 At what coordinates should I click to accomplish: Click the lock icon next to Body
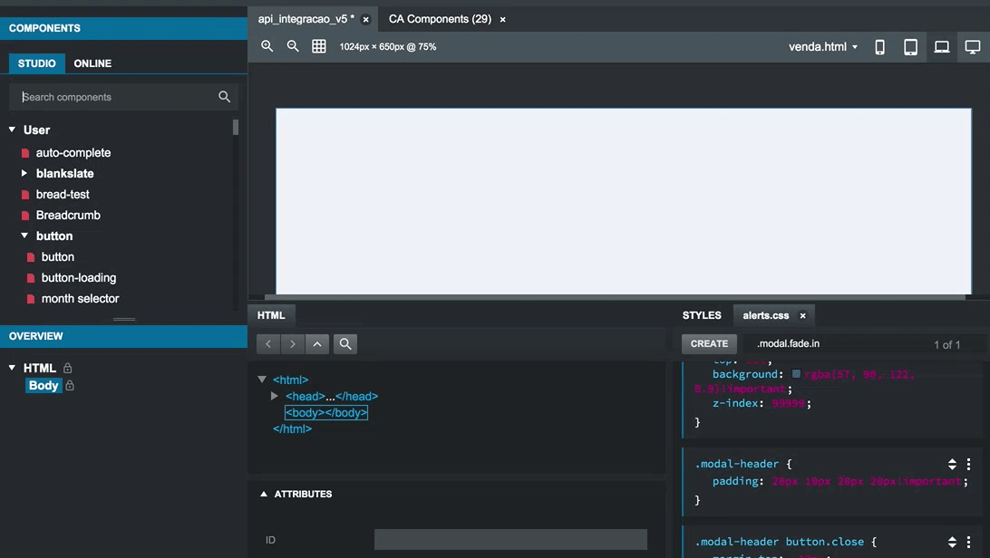[70, 385]
